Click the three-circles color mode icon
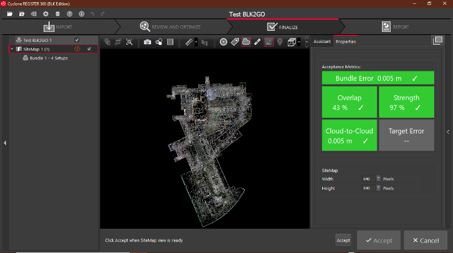Screen dimensions: 453x253 pyautogui.click(x=159, y=42)
